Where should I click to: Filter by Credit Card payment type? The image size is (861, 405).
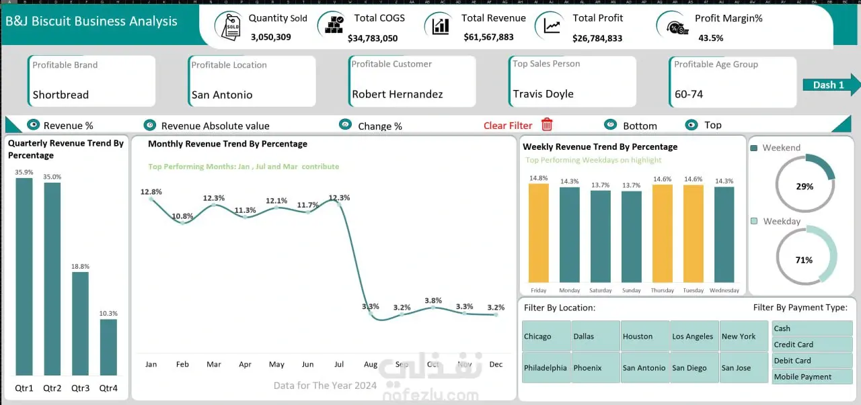tap(812, 345)
